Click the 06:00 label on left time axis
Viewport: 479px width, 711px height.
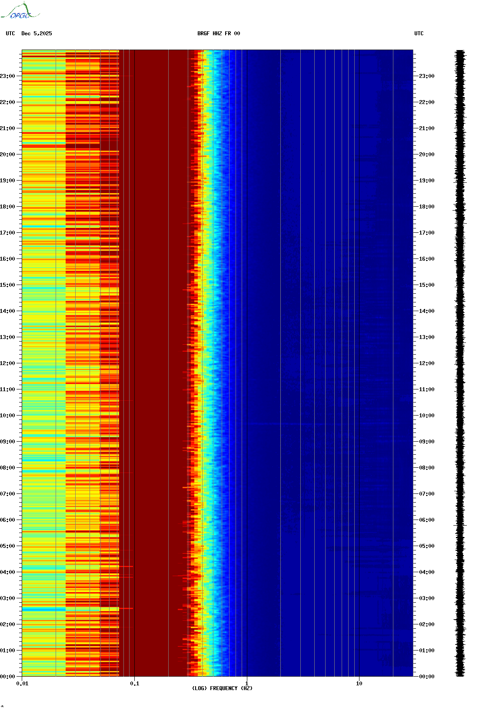[7, 520]
